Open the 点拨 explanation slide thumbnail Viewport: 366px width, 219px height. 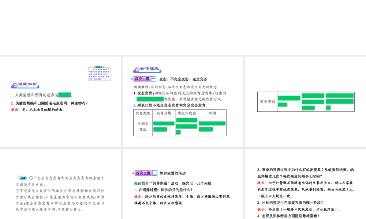[x=60, y=184]
